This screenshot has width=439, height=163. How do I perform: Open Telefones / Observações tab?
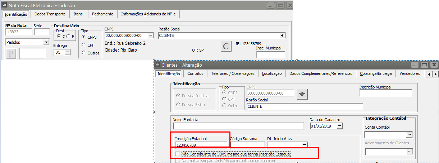pyautogui.click(x=233, y=73)
